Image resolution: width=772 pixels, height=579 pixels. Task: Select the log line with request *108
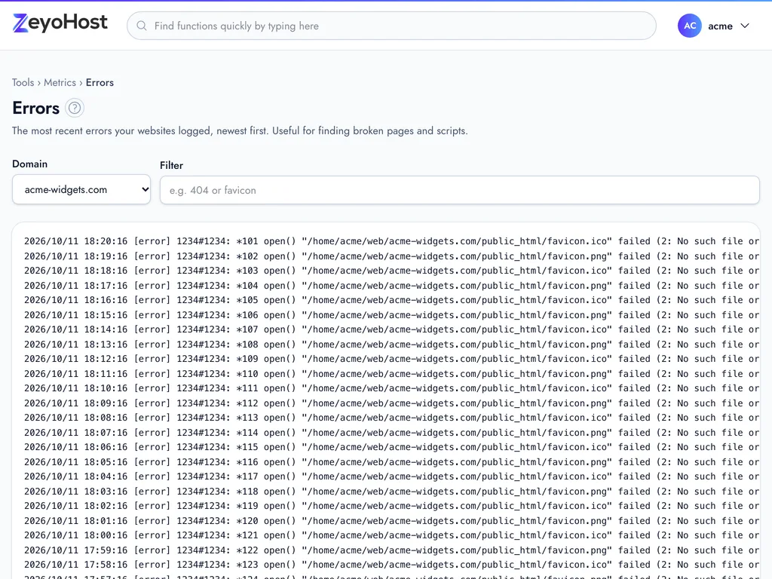(x=391, y=344)
